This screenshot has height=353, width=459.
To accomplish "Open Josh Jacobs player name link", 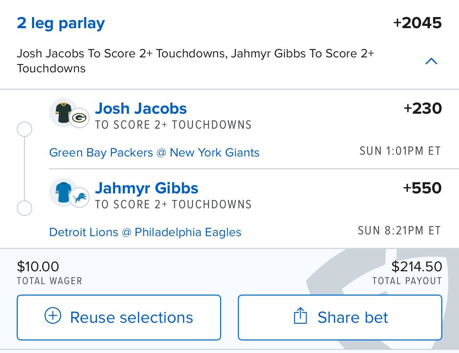I will click(x=141, y=109).
